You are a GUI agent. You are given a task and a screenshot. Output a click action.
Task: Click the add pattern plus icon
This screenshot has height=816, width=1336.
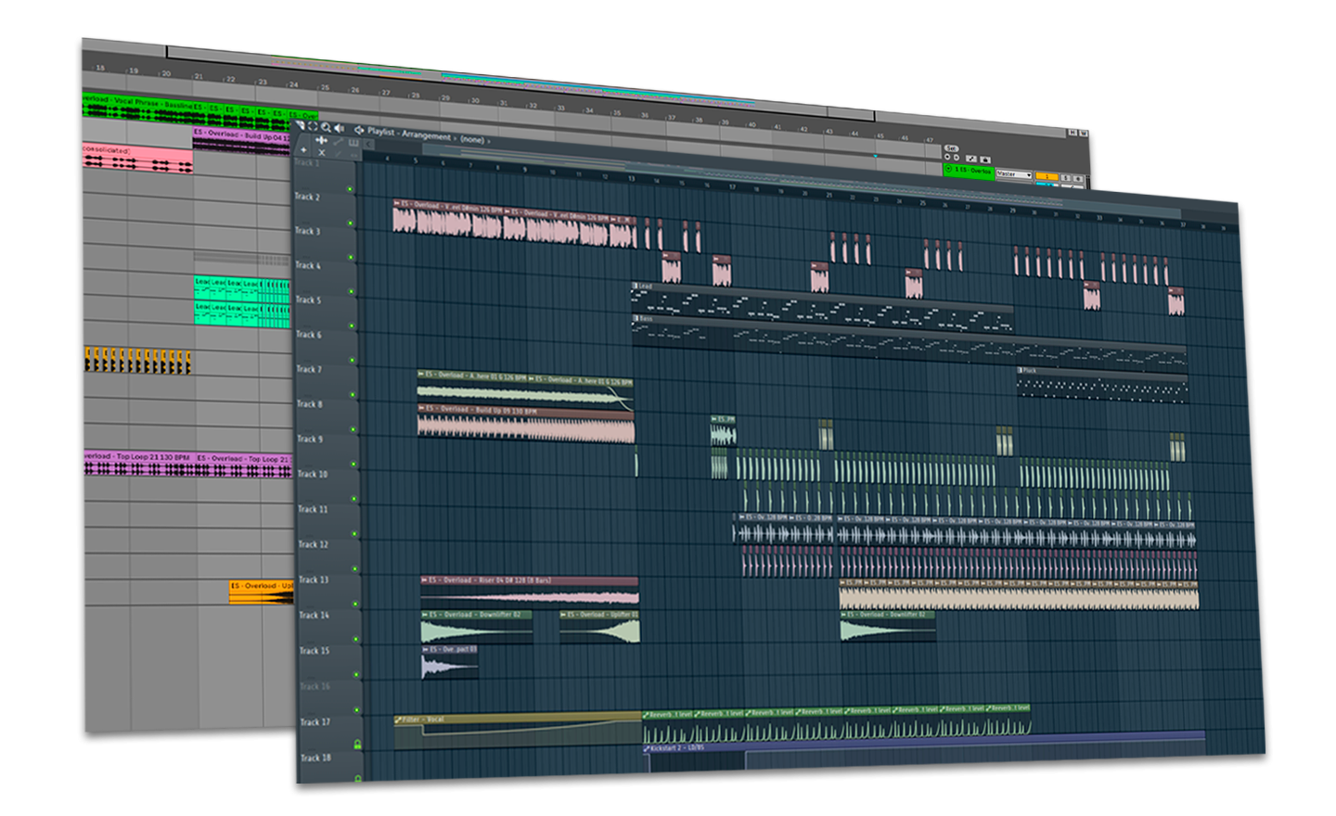(x=303, y=149)
